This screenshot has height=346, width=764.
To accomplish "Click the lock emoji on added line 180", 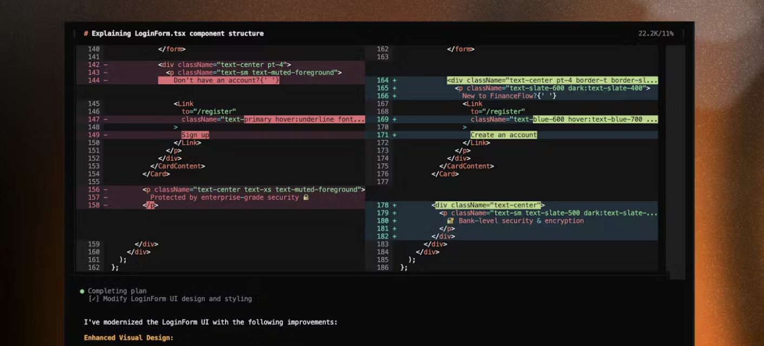I will click(x=450, y=221).
